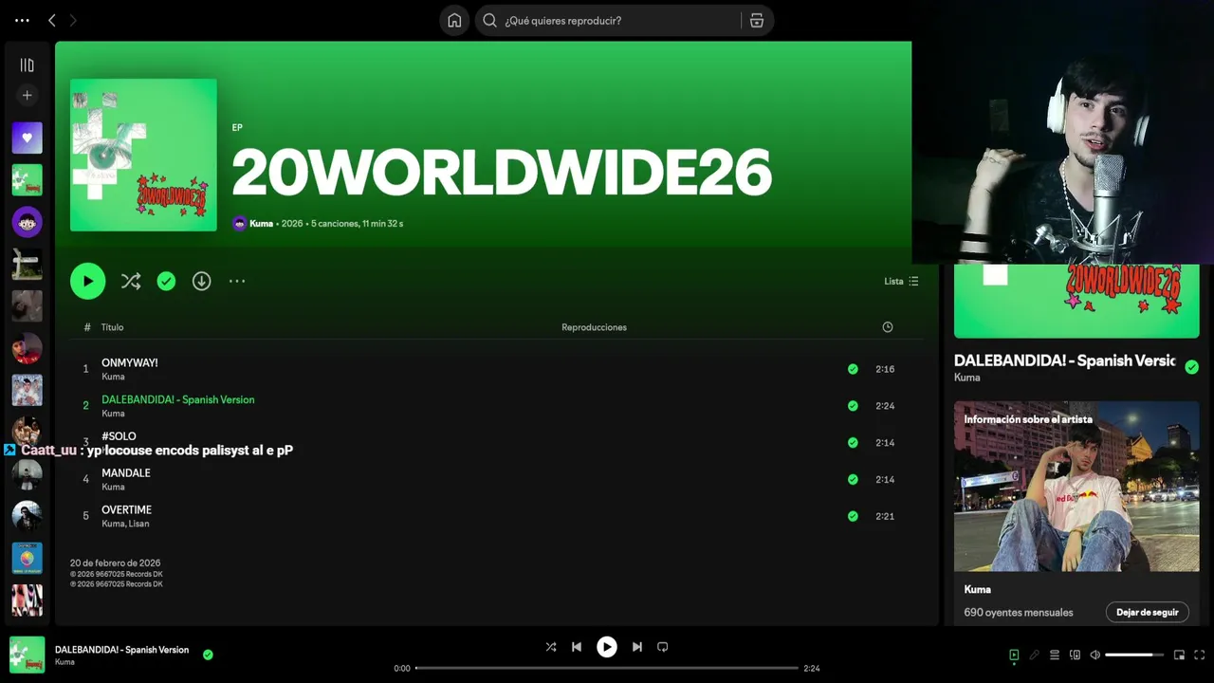Open Kuma artist photo card
The height and width of the screenshot is (683, 1214).
point(1076,486)
